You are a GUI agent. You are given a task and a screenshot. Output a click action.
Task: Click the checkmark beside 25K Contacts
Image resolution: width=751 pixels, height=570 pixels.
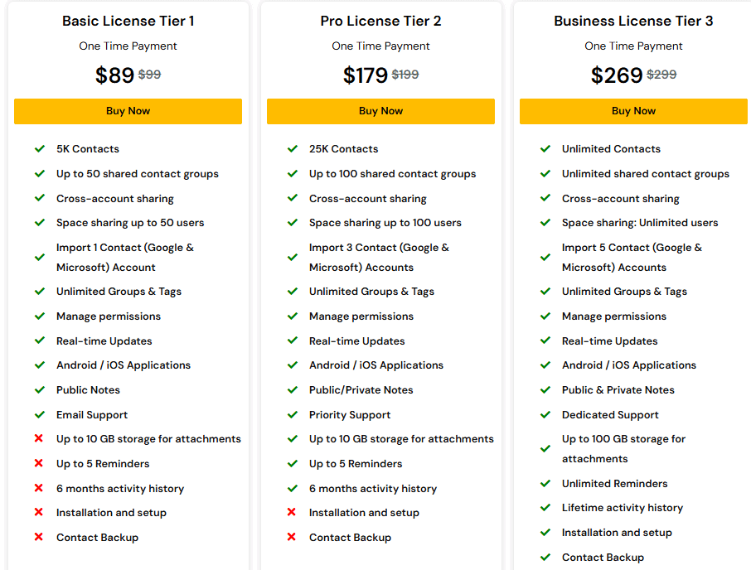(292, 149)
